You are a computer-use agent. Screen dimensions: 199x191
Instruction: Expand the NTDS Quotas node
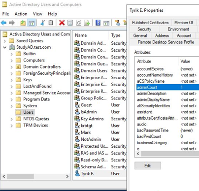(11, 119)
